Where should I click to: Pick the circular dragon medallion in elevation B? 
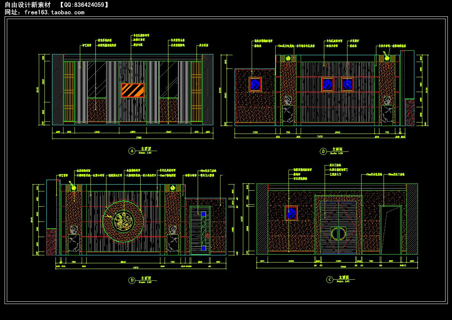(x=124, y=221)
